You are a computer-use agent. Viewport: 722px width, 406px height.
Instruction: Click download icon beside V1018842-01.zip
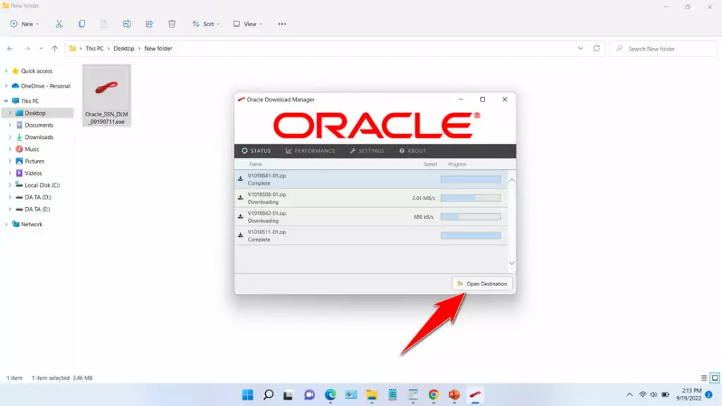coord(240,216)
